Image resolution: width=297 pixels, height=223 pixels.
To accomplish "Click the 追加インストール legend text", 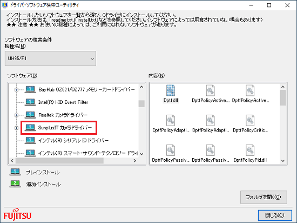I will pos(43,184).
